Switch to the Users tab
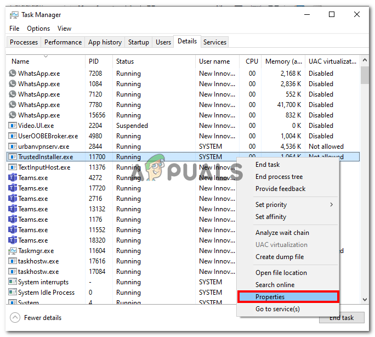Image resolution: width=375 pixels, height=337 pixels. click(163, 42)
